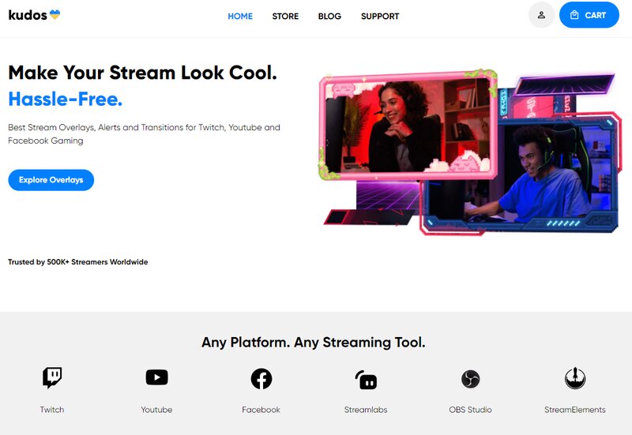Click 'Trusted by 500K+ Streamers Worldwide' text

pyautogui.click(x=77, y=262)
